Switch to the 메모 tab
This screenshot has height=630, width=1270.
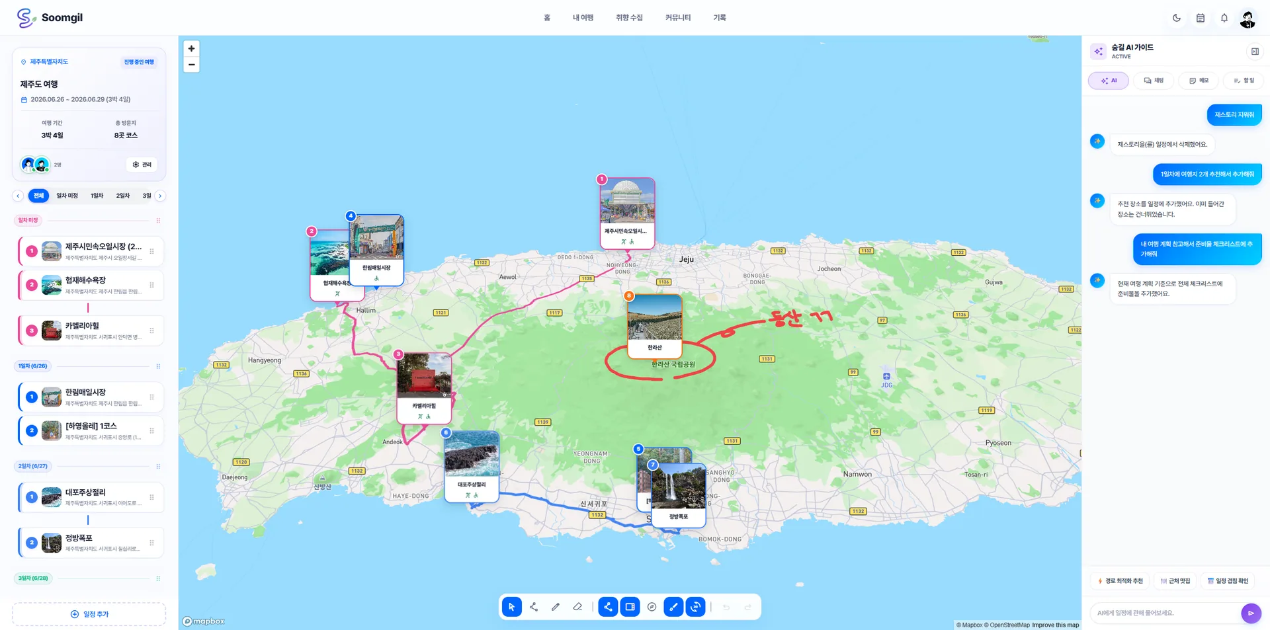point(1199,81)
